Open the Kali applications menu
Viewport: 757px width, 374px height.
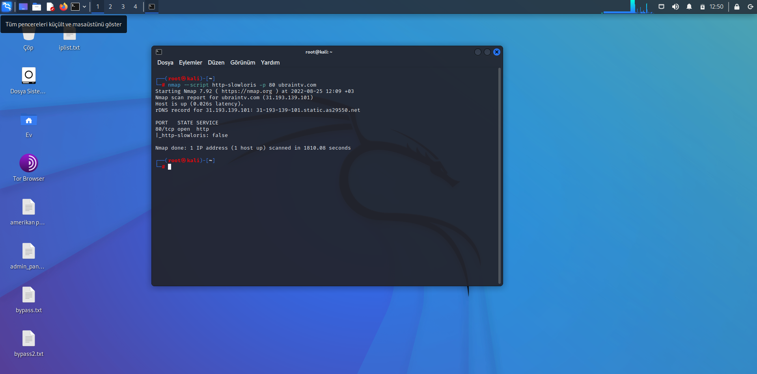[7, 6]
